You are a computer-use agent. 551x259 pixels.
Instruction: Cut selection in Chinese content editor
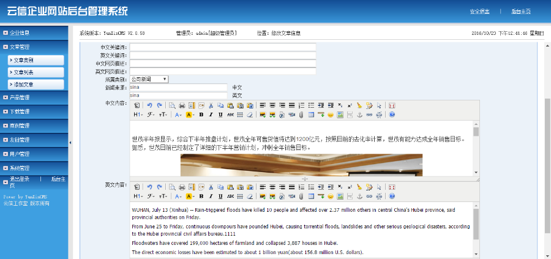tap(211, 105)
